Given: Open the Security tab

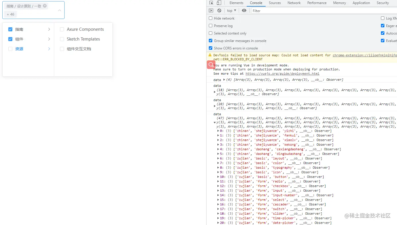Looking at the screenshot, I should click(383, 3).
